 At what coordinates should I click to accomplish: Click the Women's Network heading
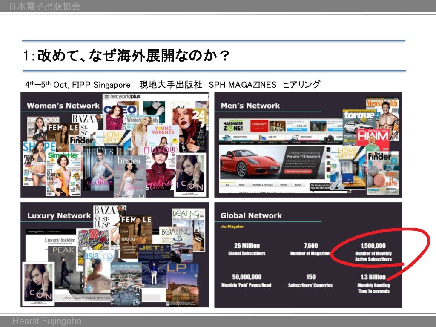coord(63,106)
